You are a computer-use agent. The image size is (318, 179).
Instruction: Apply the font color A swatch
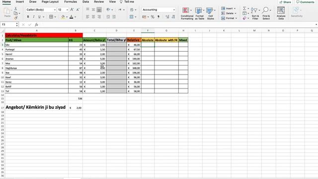tap(72, 17)
